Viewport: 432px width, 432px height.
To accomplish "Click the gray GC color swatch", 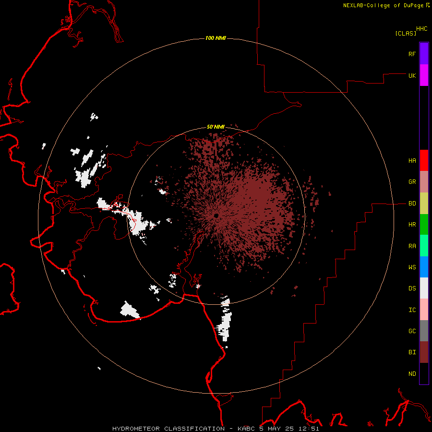I will click(424, 331).
